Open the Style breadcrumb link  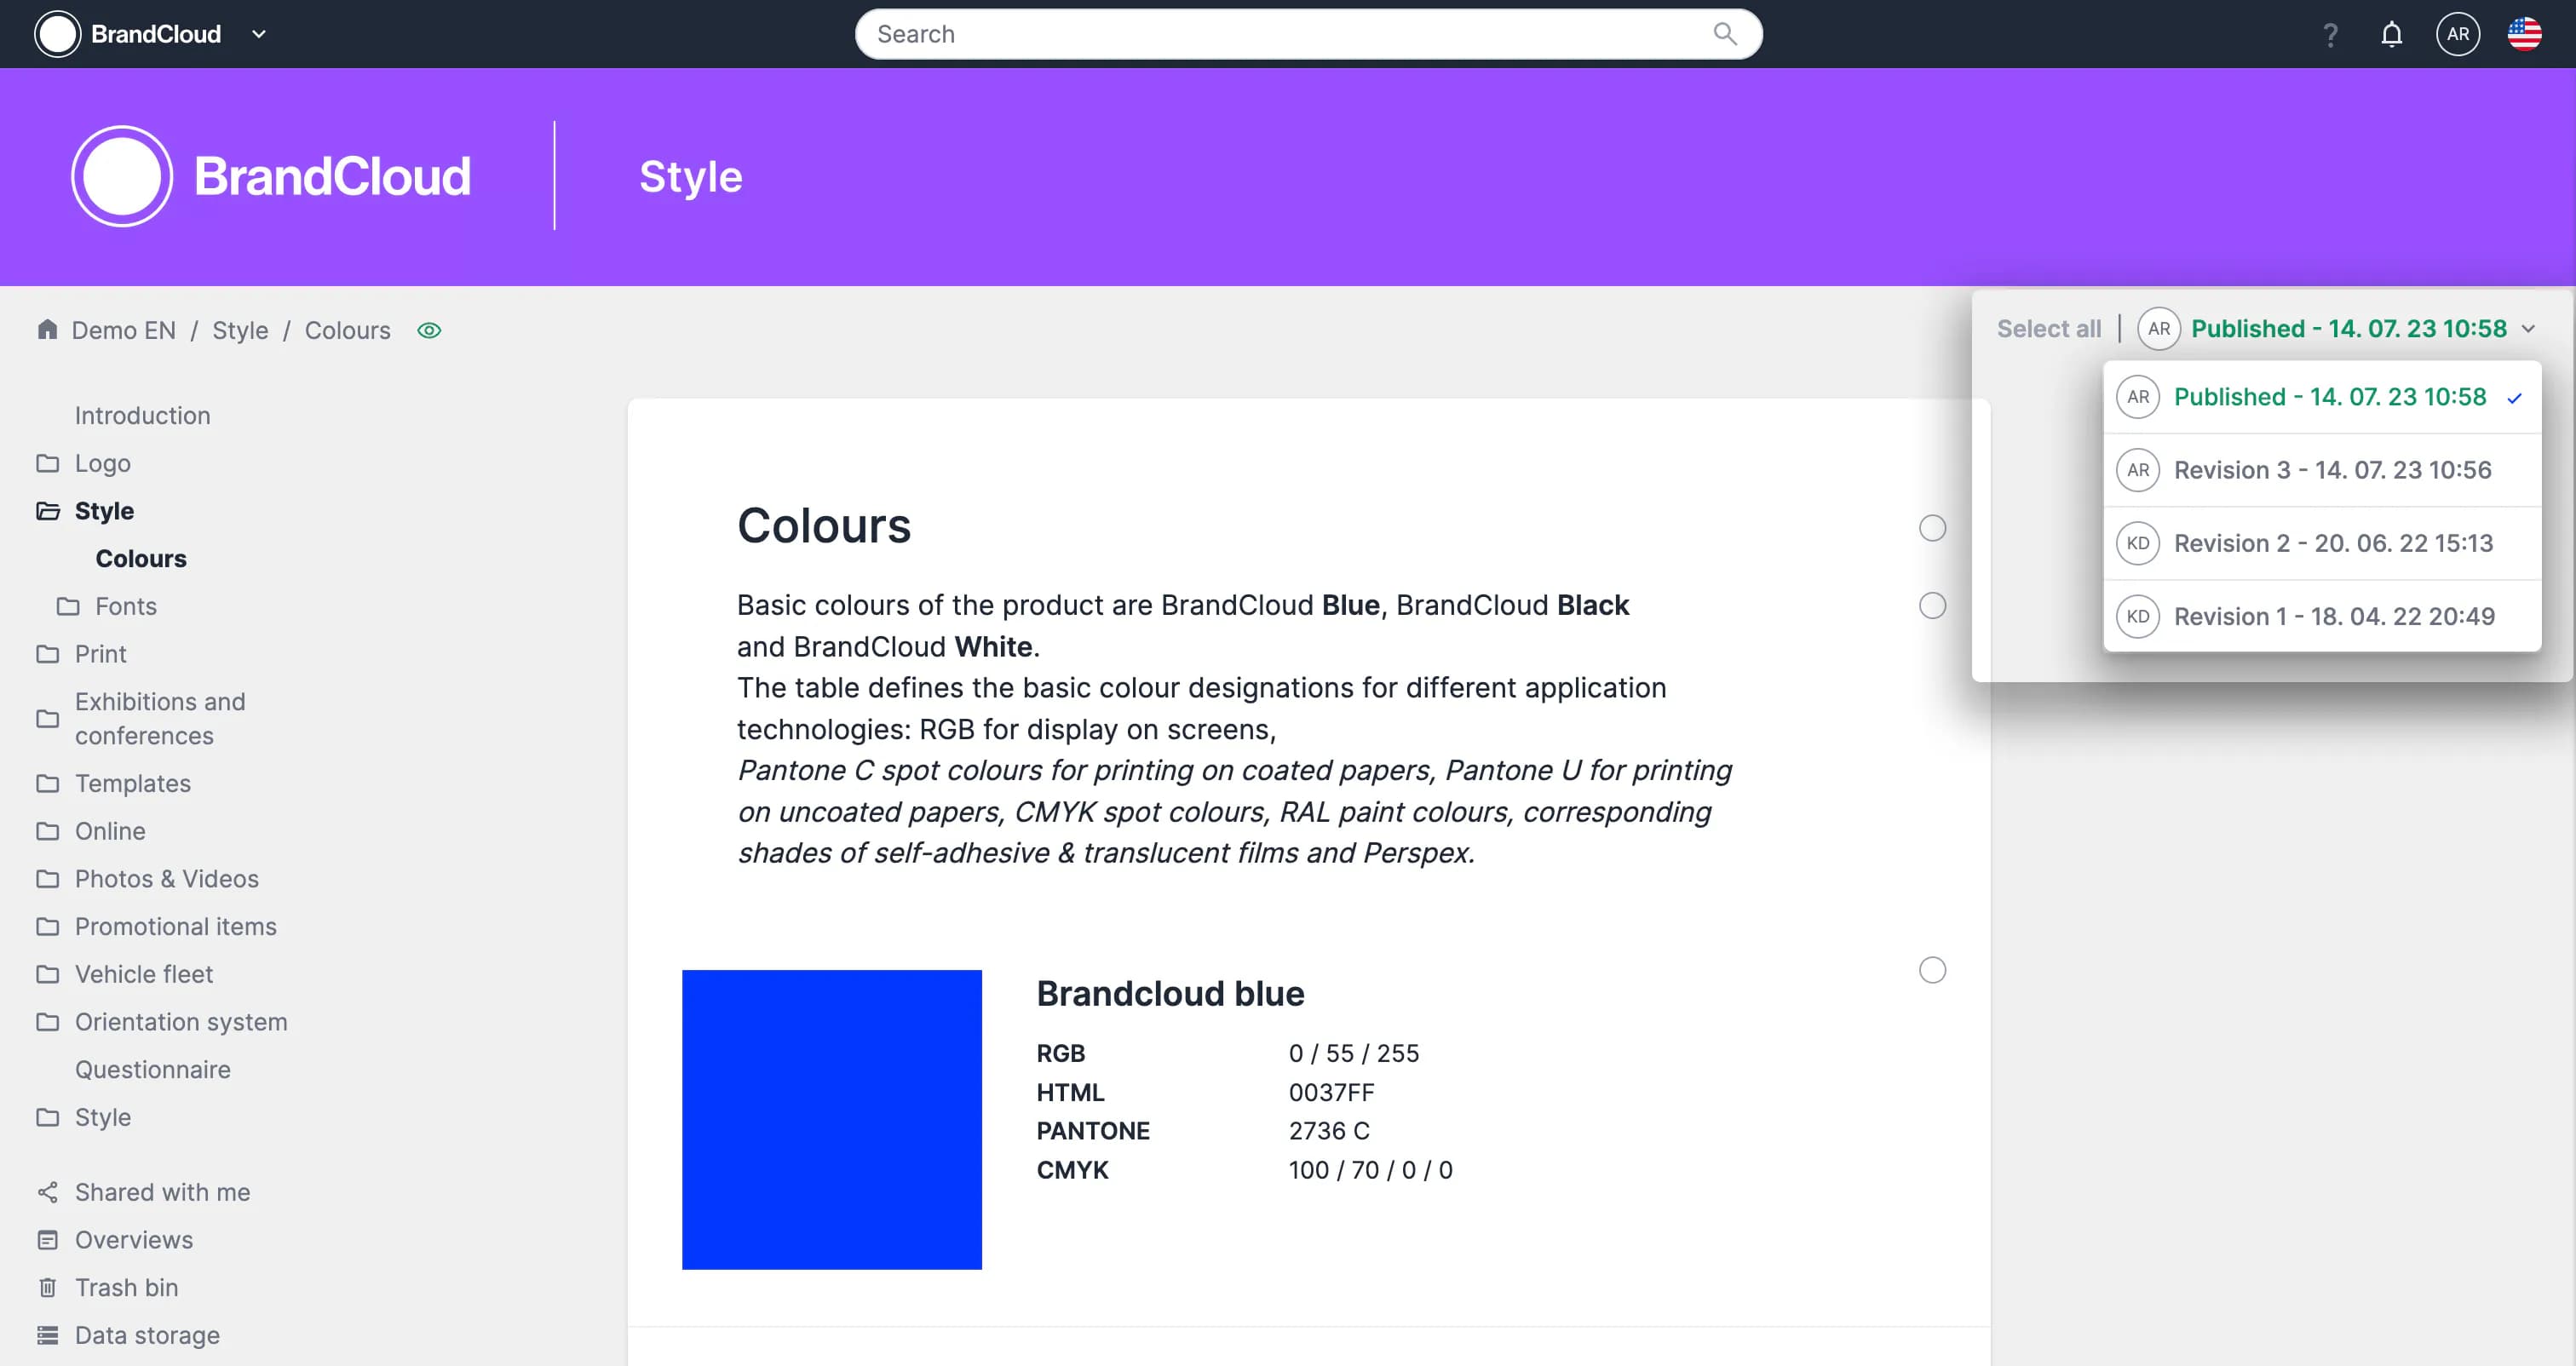(240, 330)
